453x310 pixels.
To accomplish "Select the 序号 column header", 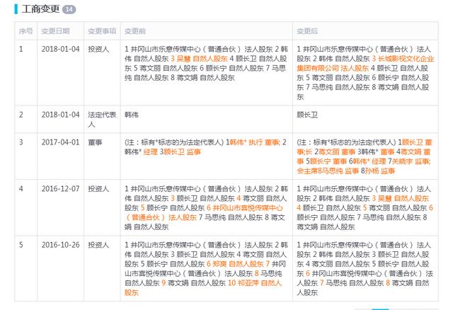I will coord(26,31).
